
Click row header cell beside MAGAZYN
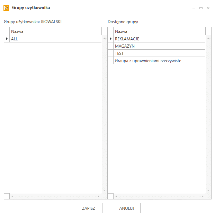tap(110, 46)
